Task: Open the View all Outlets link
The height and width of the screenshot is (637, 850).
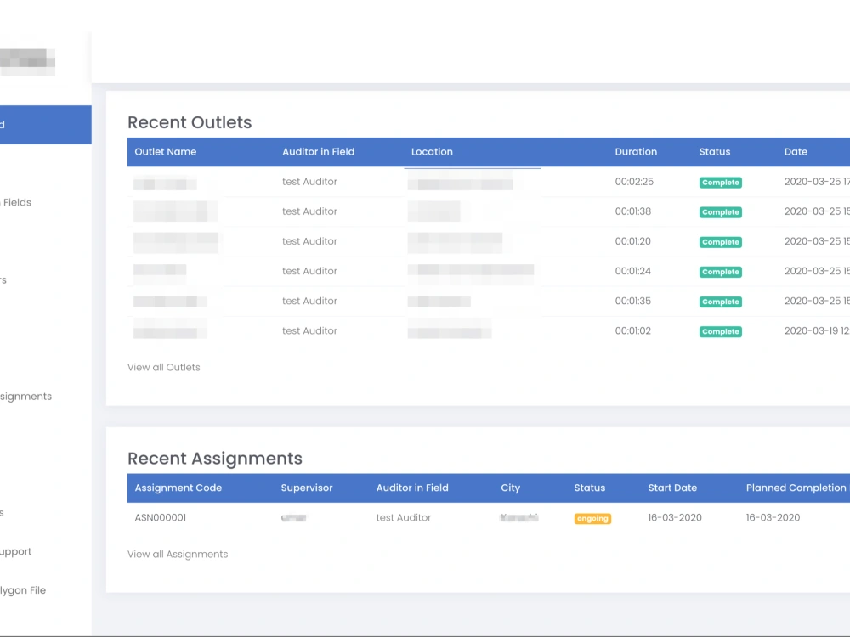Action: coord(164,367)
